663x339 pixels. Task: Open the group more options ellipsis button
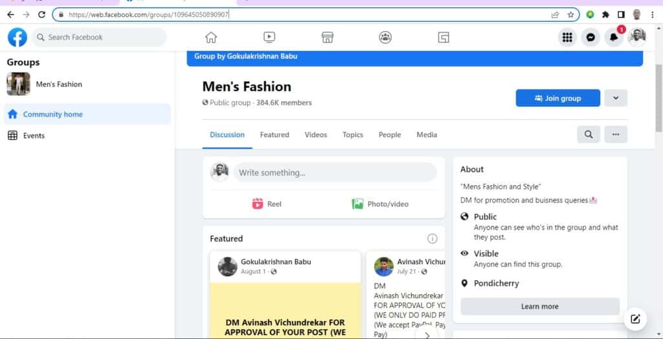[616, 135]
